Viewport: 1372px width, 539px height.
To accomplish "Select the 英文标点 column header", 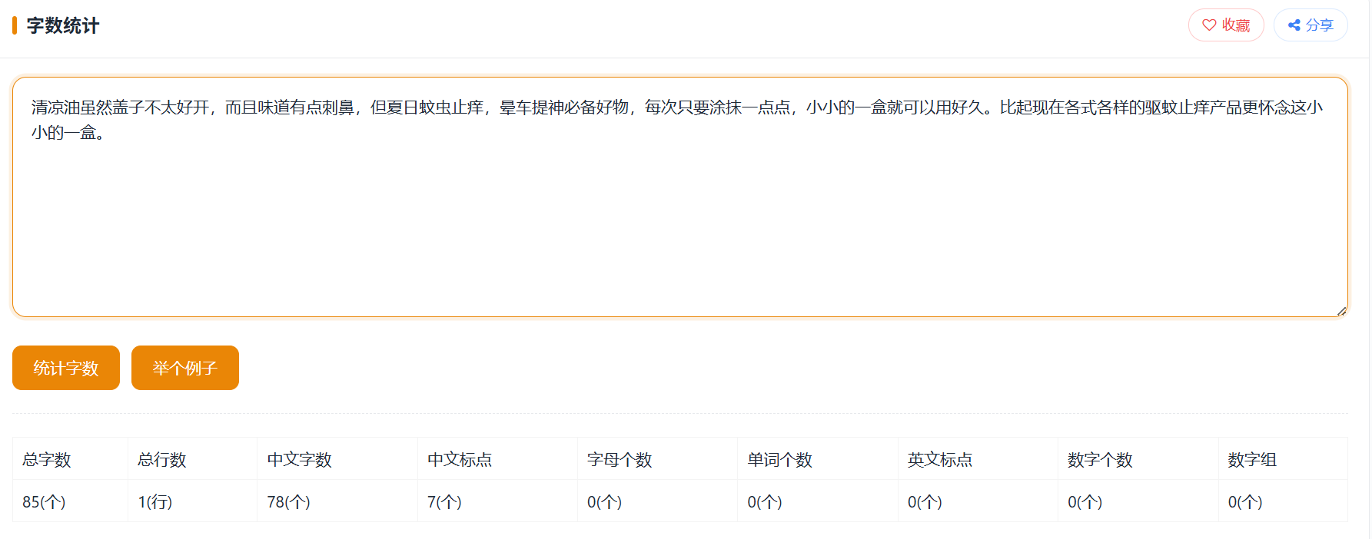I will (x=978, y=459).
